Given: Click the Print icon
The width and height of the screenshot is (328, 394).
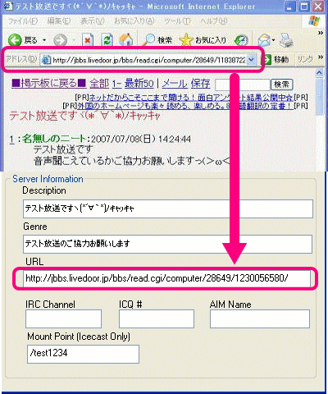Looking at the screenshot, I should pos(286,40).
